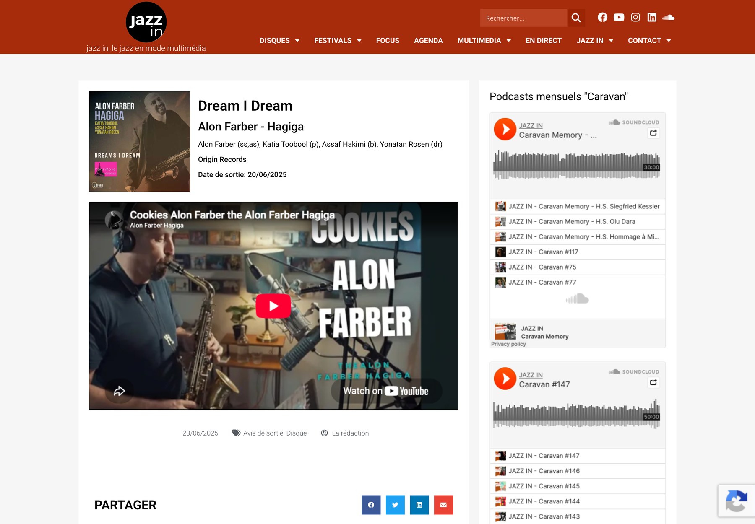
Task: Play the Cookies Alon Farber video
Action: (273, 306)
